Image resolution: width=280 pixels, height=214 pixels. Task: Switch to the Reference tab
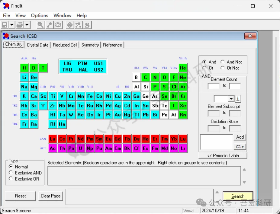112,45
